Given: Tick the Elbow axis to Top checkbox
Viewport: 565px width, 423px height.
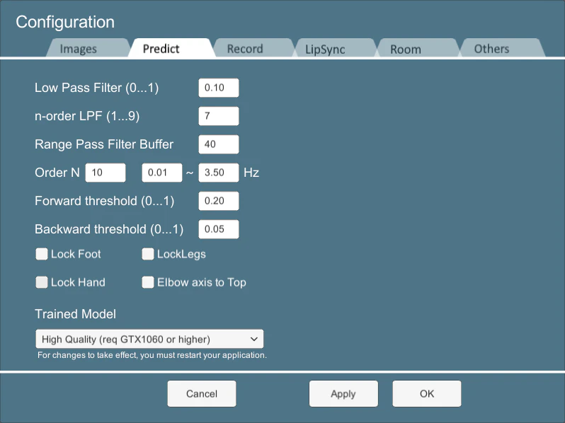Looking at the screenshot, I should pyautogui.click(x=148, y=282).
